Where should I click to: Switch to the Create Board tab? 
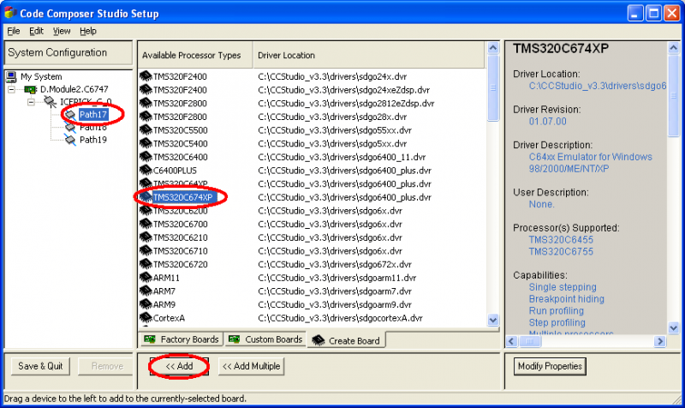point(347,340)
